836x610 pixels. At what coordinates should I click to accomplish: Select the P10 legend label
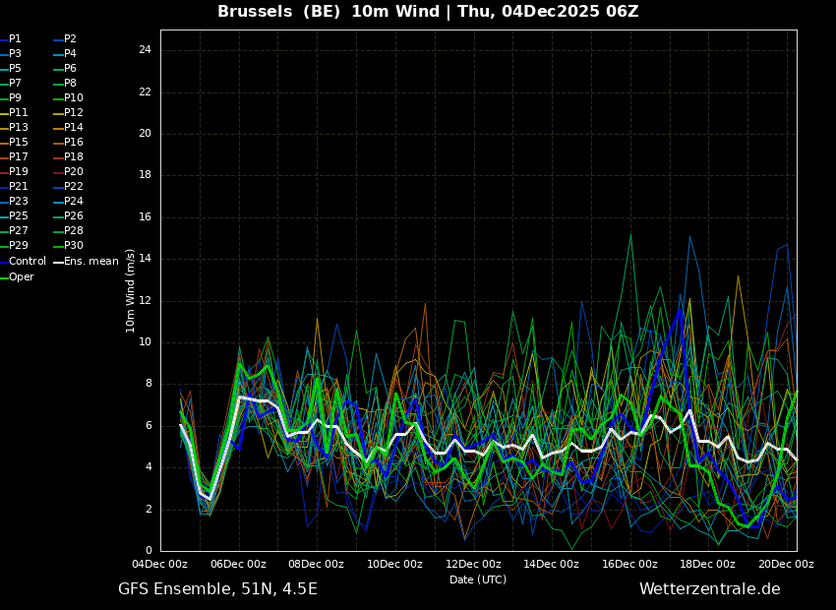tap(73, 98)
